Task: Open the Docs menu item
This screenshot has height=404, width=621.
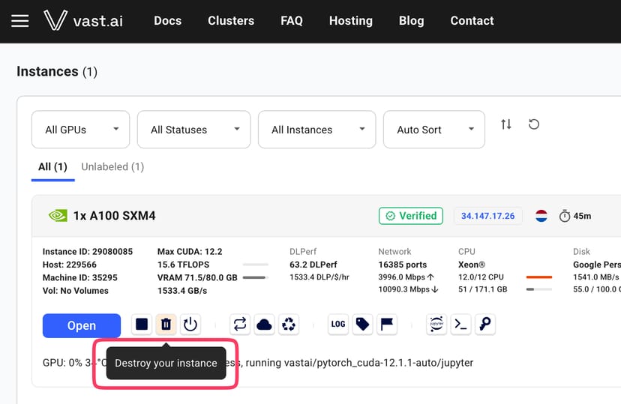Action: pos(167,21)
